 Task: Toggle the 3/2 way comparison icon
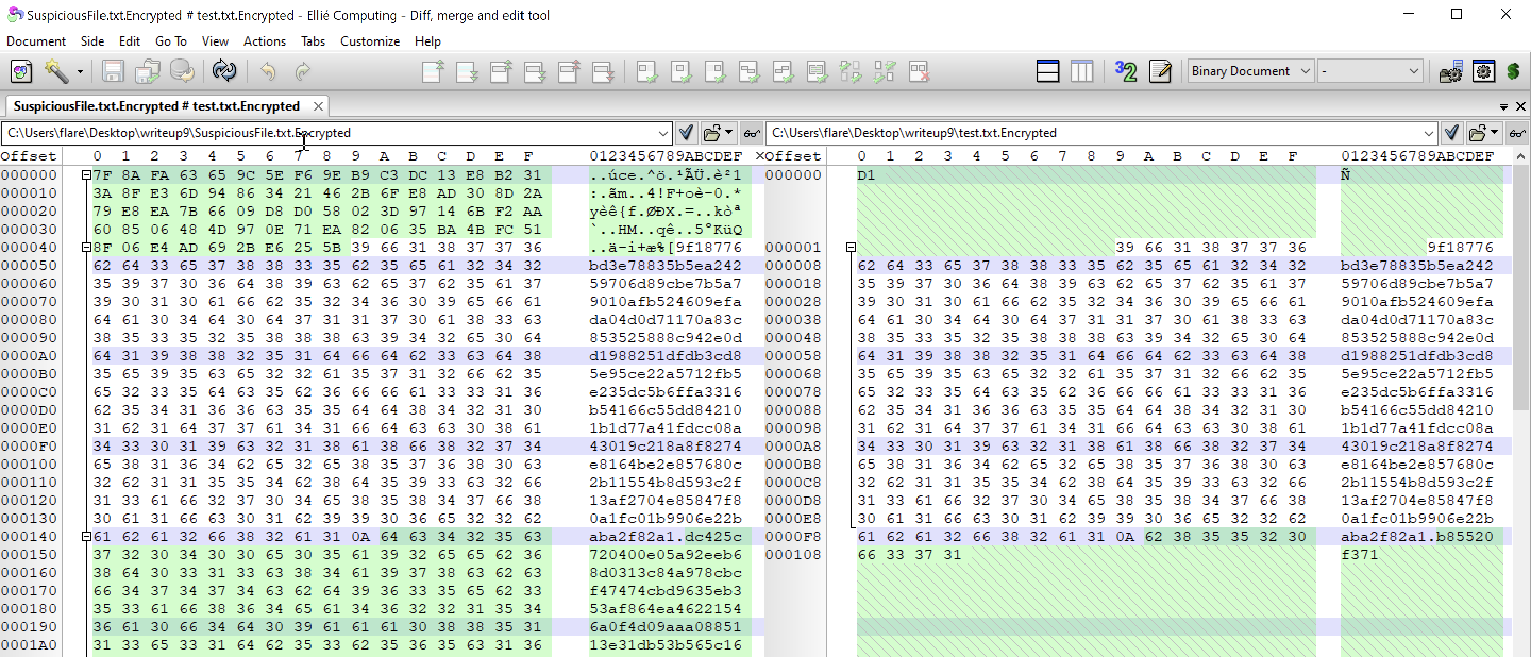pos(1126,72)
